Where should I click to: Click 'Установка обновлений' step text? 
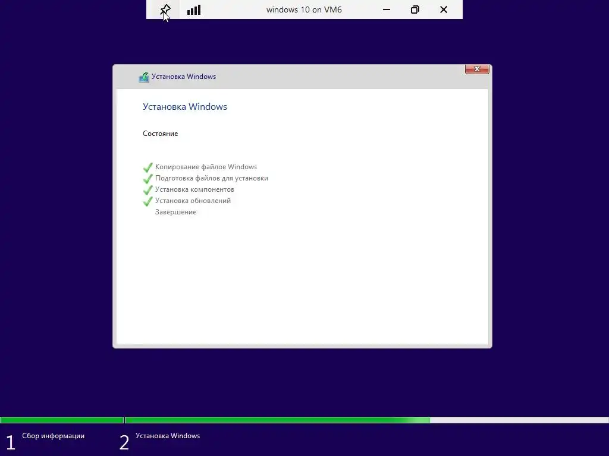193,201
